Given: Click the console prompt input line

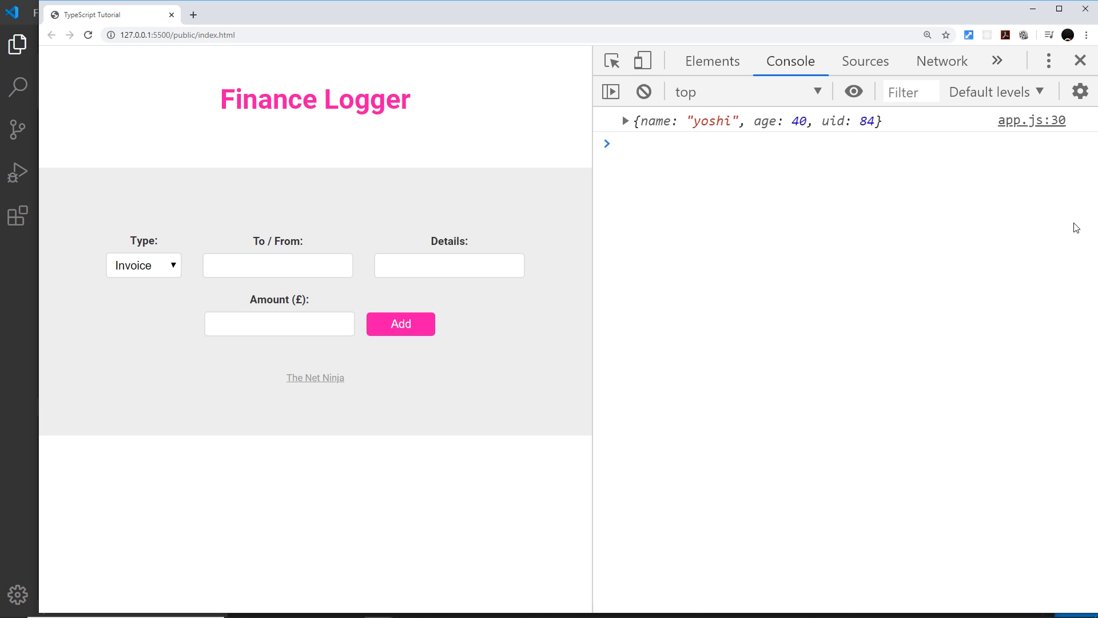Looking at the screenshot, I should 846,144.
